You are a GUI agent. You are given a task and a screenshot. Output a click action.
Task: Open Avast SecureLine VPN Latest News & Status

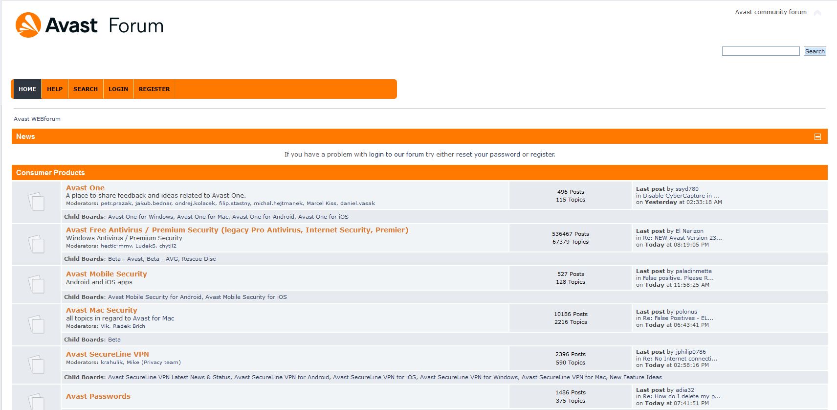169,377
